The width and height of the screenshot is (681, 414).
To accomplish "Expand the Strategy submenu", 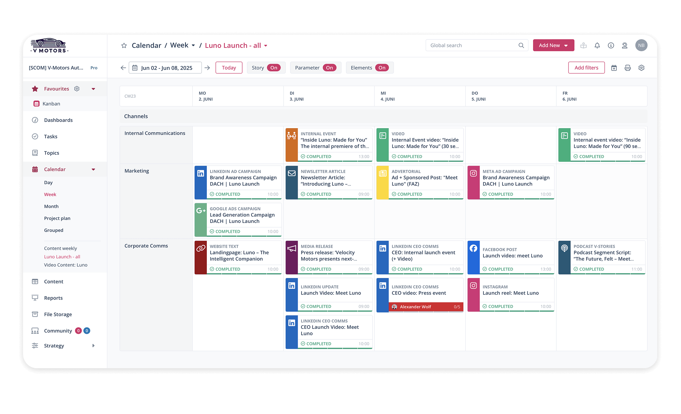I will [93, 346].
